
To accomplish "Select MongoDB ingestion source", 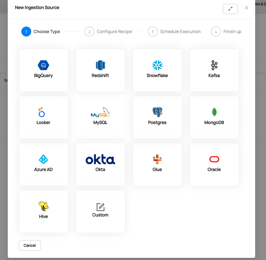I will [214, 117].
